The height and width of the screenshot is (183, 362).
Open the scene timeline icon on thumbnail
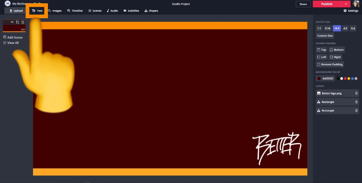coord(12,22)
